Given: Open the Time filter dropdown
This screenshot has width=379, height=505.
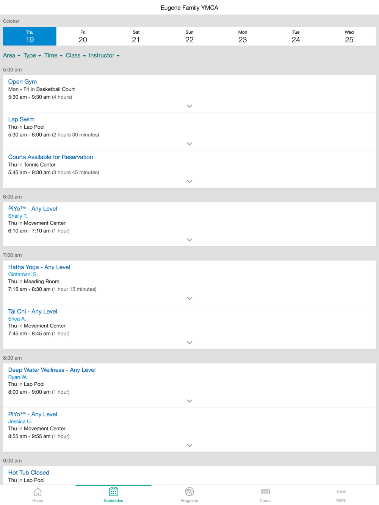Looking at the screenshot, I should [x=53, y=55].
